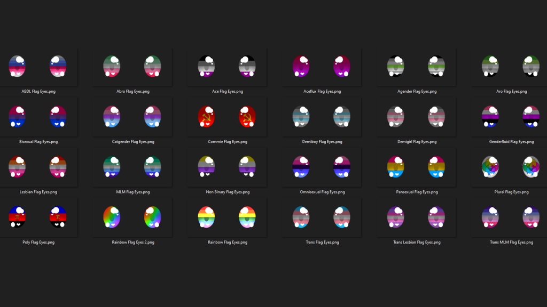Open Non Binary Flag Eyes.png

(x=226, y=166)
